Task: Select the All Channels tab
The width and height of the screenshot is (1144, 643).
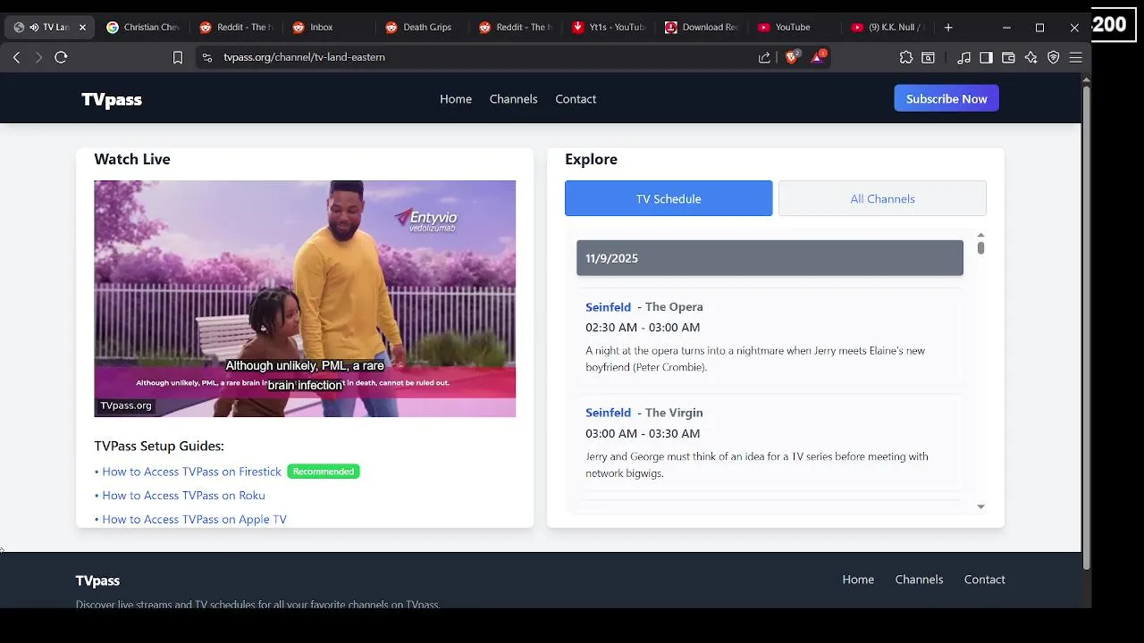Action: pos(882,198)
